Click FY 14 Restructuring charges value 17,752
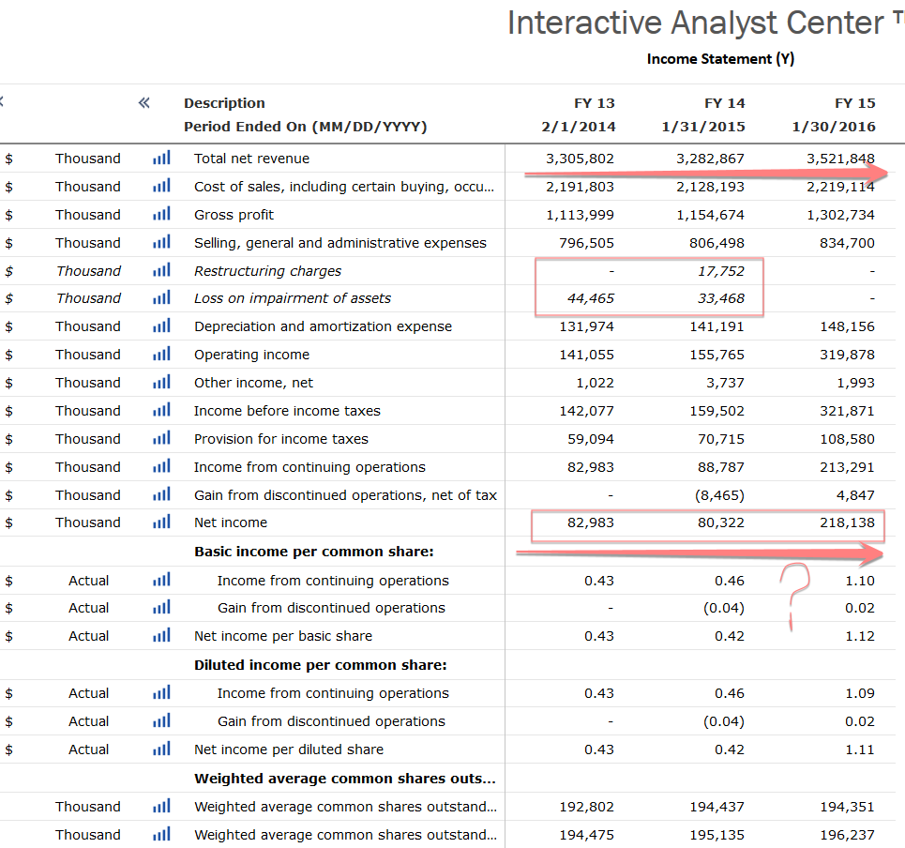The height and width of the screenshot is (848, 905). click(722, 271)
